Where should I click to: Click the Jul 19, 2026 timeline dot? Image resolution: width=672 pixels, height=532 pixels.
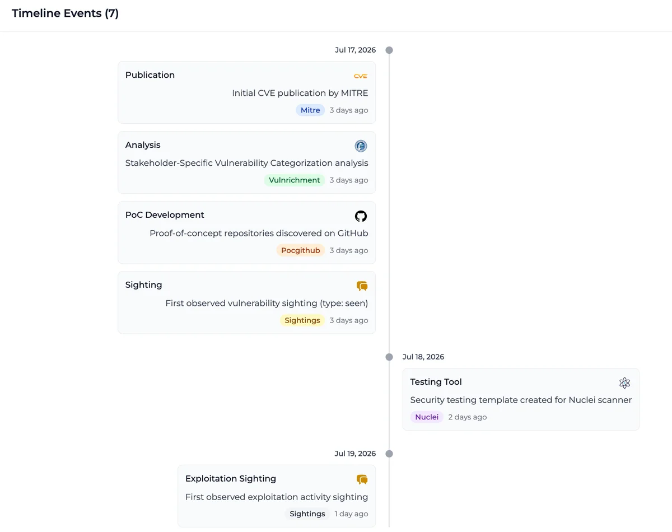(389, 454)
